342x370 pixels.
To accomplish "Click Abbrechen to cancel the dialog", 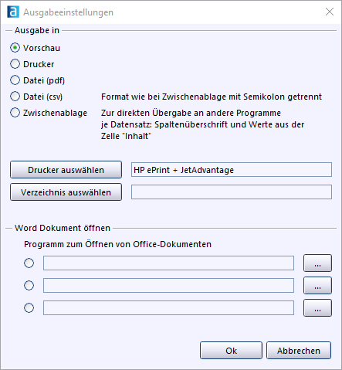I will pyautogui.click(x=299, y=351).
